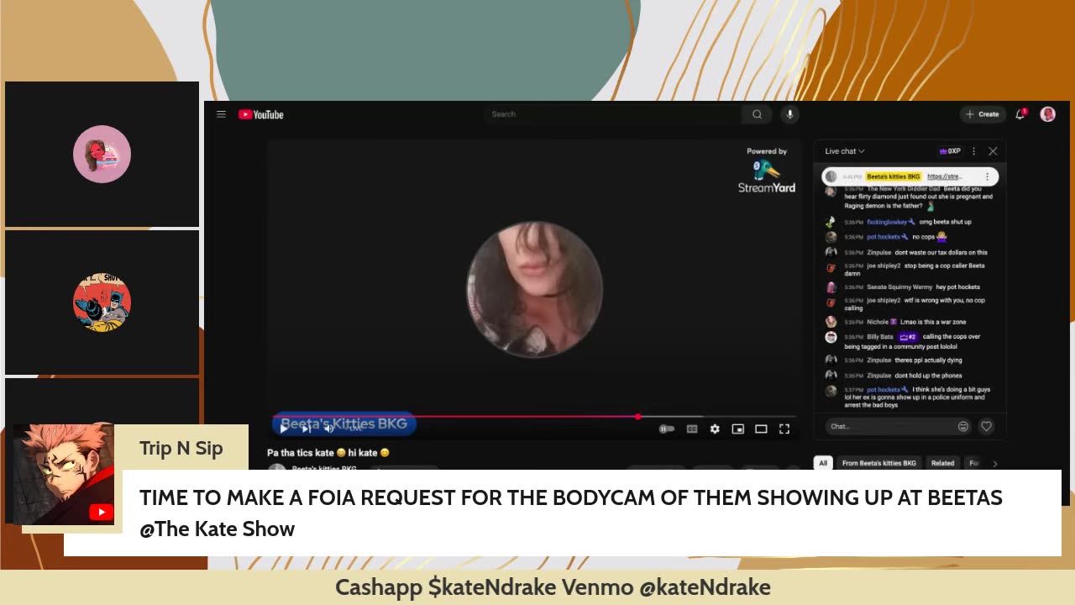The image size is (1075, 605).
Task: Show more chips with the right arrow
Action: (x=995, y=463)
